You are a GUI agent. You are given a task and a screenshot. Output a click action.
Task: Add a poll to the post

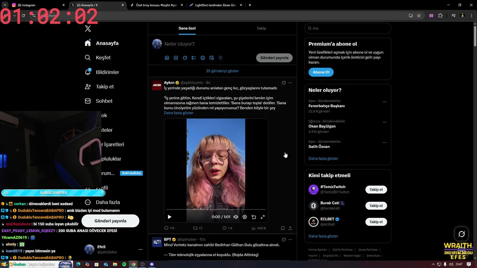click(194, 58)
